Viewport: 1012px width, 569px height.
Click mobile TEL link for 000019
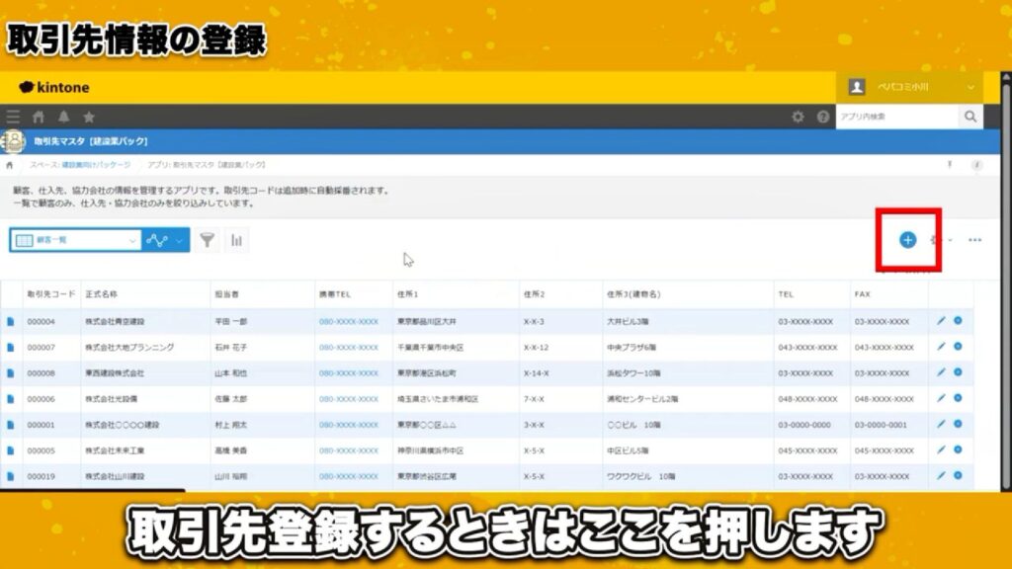(x=349, y=476)
